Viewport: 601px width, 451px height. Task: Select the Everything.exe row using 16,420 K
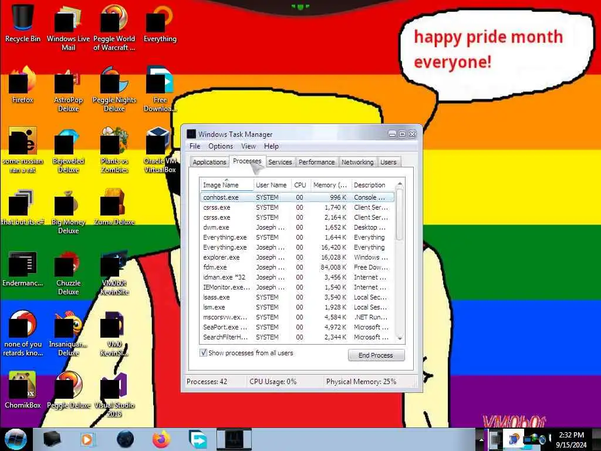click(297, 247)
